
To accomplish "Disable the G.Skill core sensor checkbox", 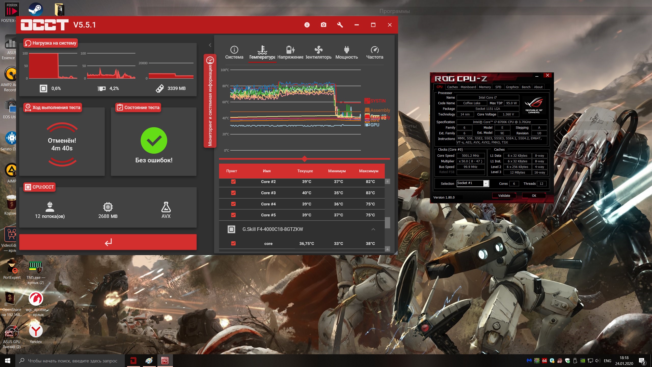I will (x=233, y=243).
